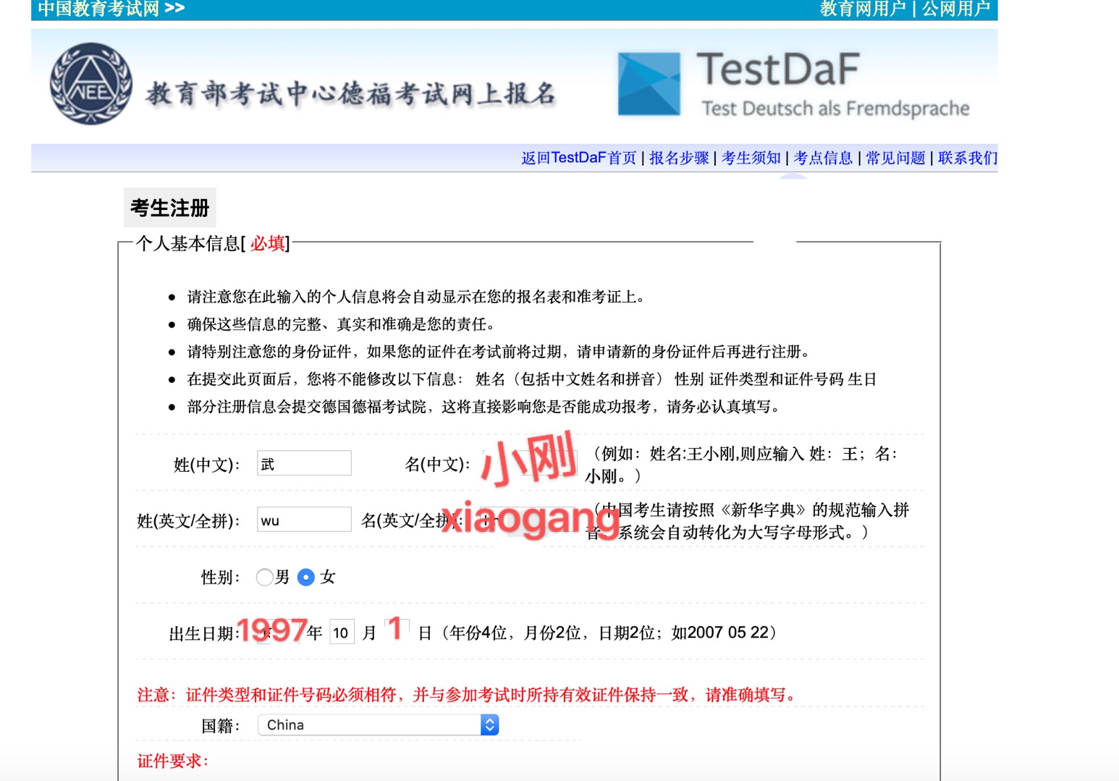Click the 姓(中文) surname input field

pos(304,463)
